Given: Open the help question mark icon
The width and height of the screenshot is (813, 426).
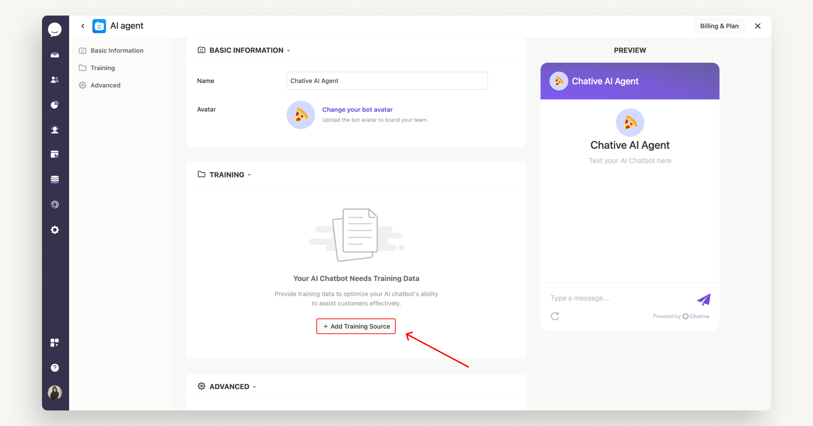Looking at the screenshot, I should [x=55, y=368].
